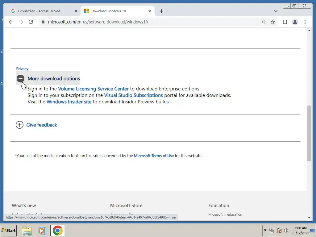Open the network status tray icon
This screenshot has height=237, width=316.
coord(272,231)
